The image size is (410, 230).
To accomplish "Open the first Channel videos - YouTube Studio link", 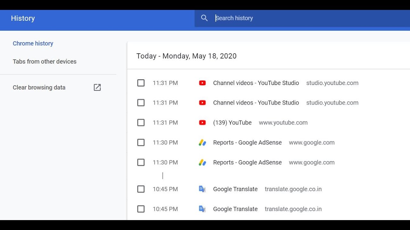I will 256,83.
